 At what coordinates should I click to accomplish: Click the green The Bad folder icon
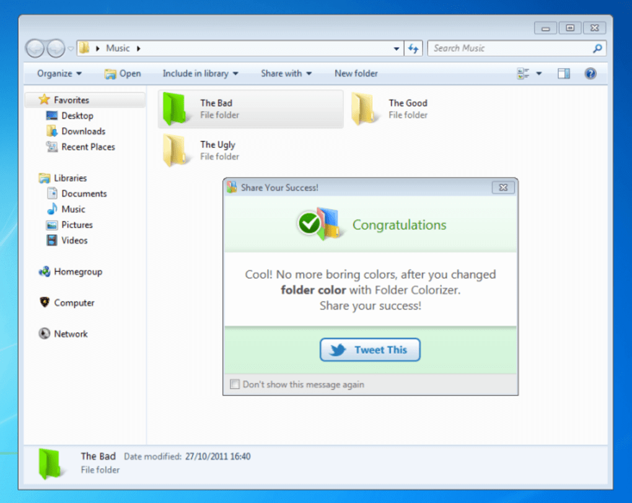tap(177, 109)
